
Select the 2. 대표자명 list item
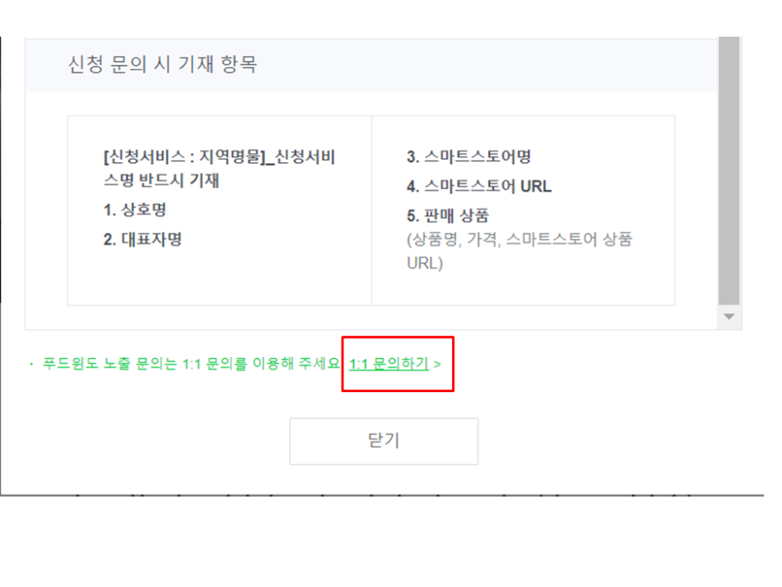143,240
